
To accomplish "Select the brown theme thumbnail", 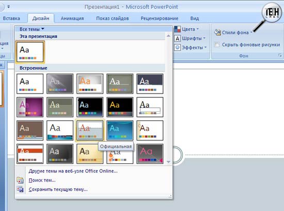I will [30, 130].
